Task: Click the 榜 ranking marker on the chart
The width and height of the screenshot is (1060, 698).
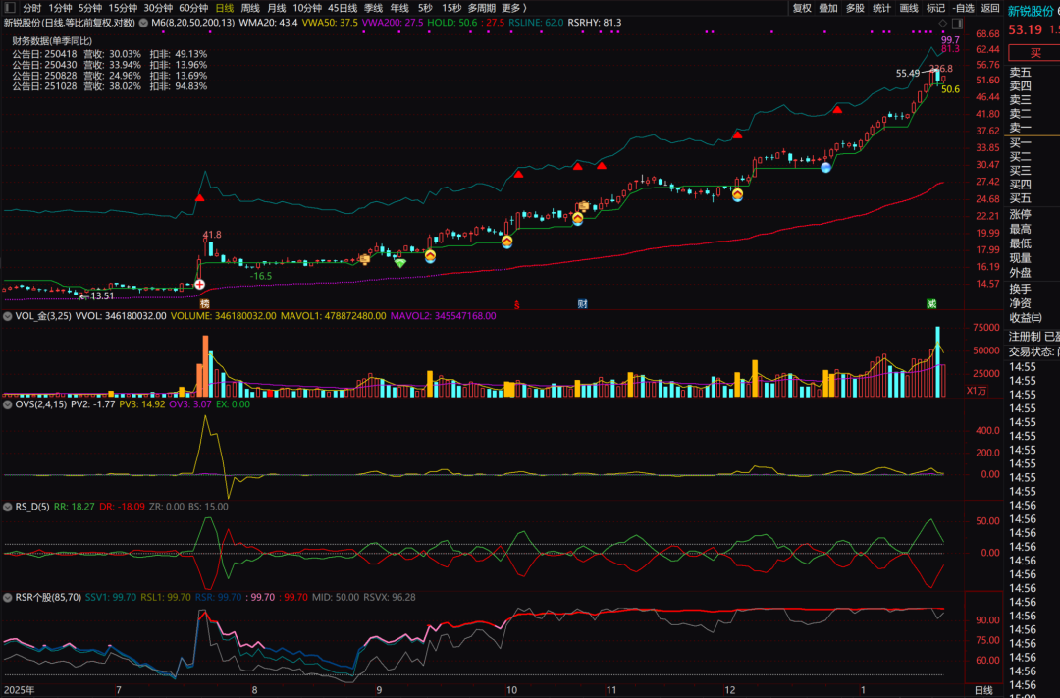Action: 204,304
